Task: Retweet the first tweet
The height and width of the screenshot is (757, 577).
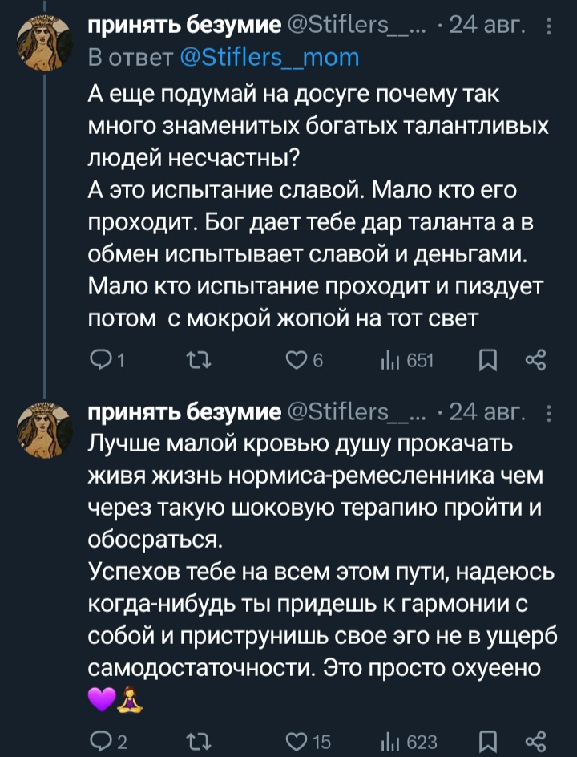Action: point(197,362)
